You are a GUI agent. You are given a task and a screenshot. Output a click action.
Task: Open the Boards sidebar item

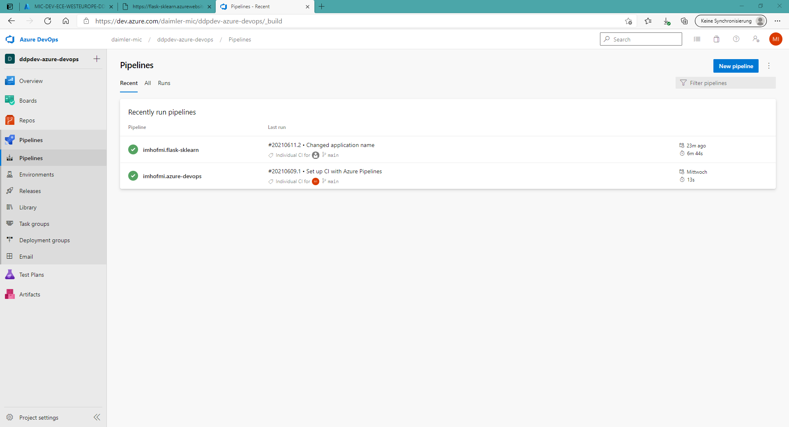click(53, 101)
